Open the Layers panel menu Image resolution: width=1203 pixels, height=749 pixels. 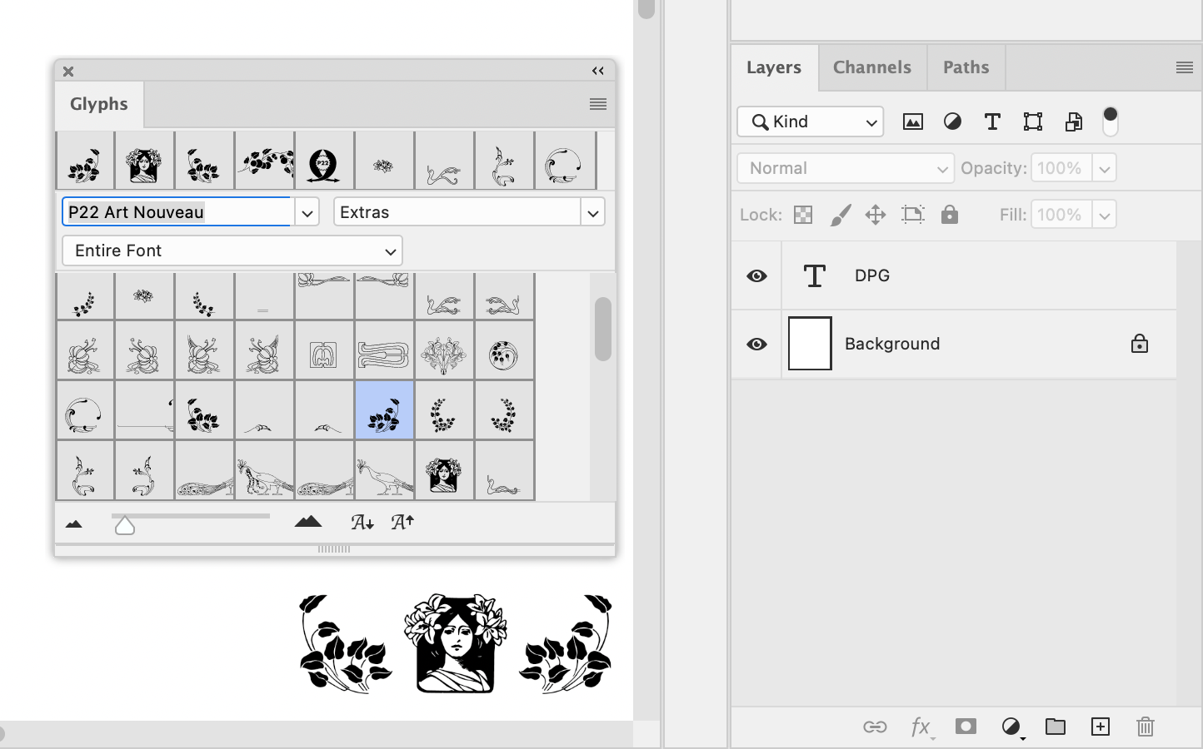[1184, 67]
